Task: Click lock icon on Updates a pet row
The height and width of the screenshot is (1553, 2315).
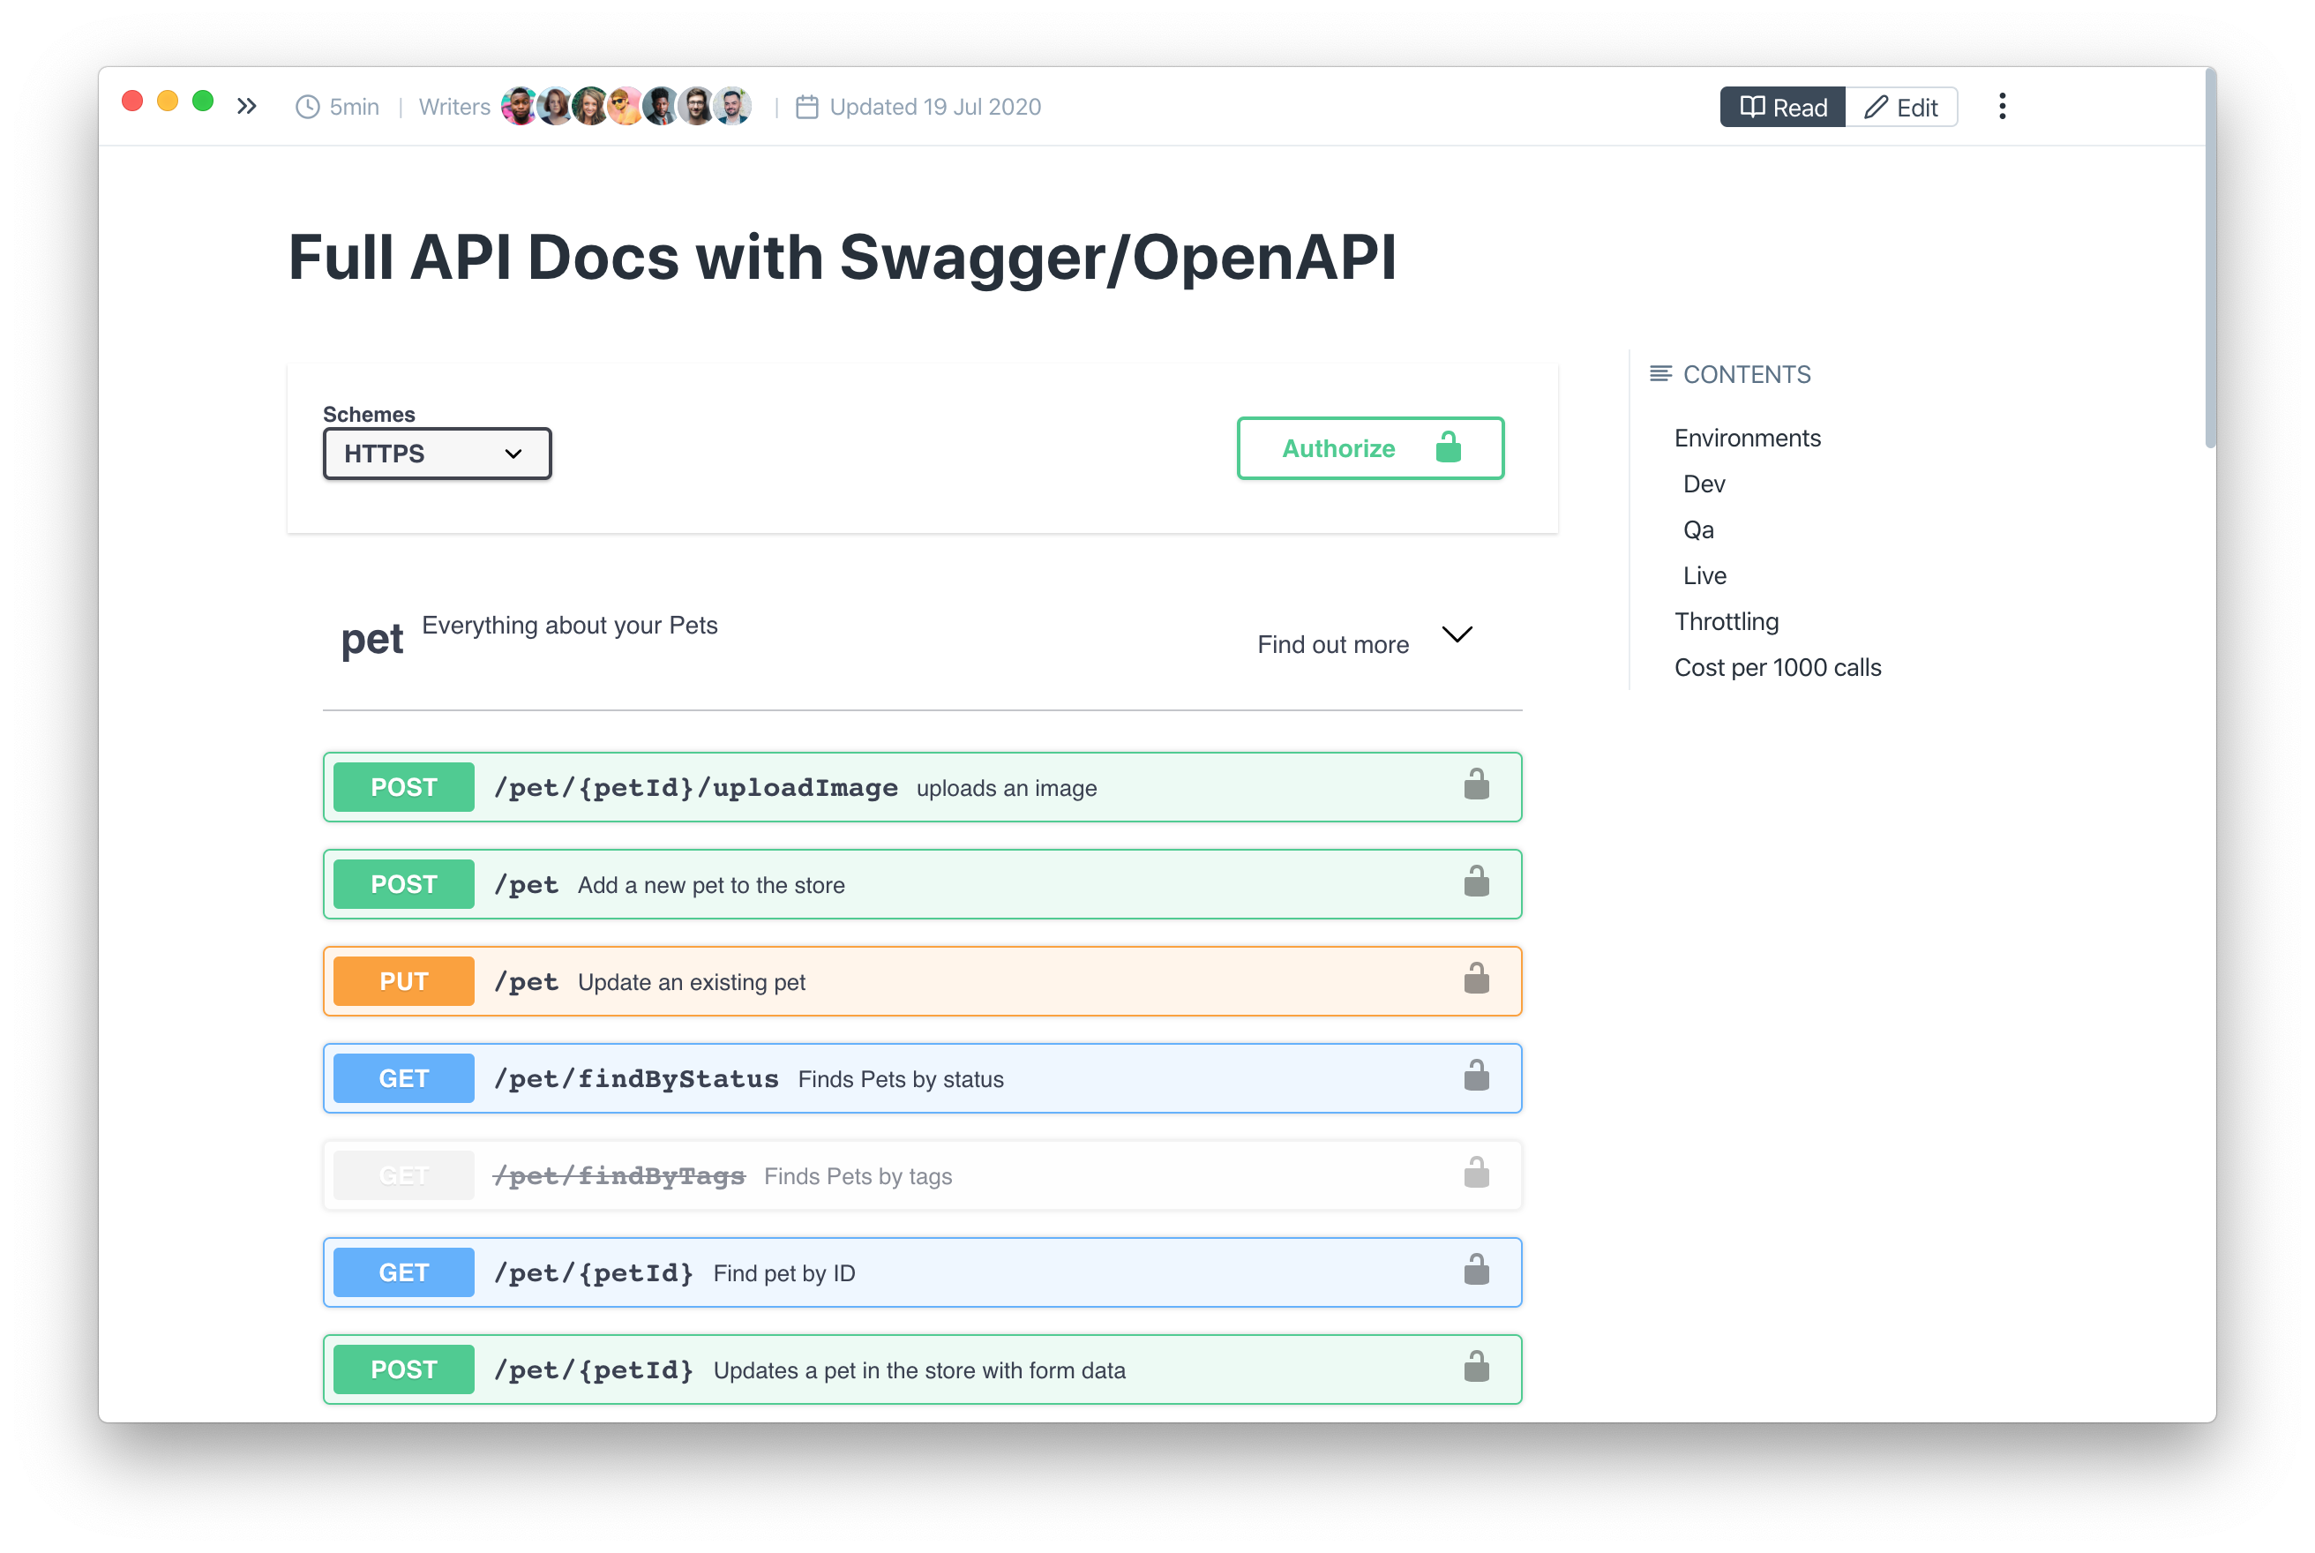Action: pos(1476,1367)
